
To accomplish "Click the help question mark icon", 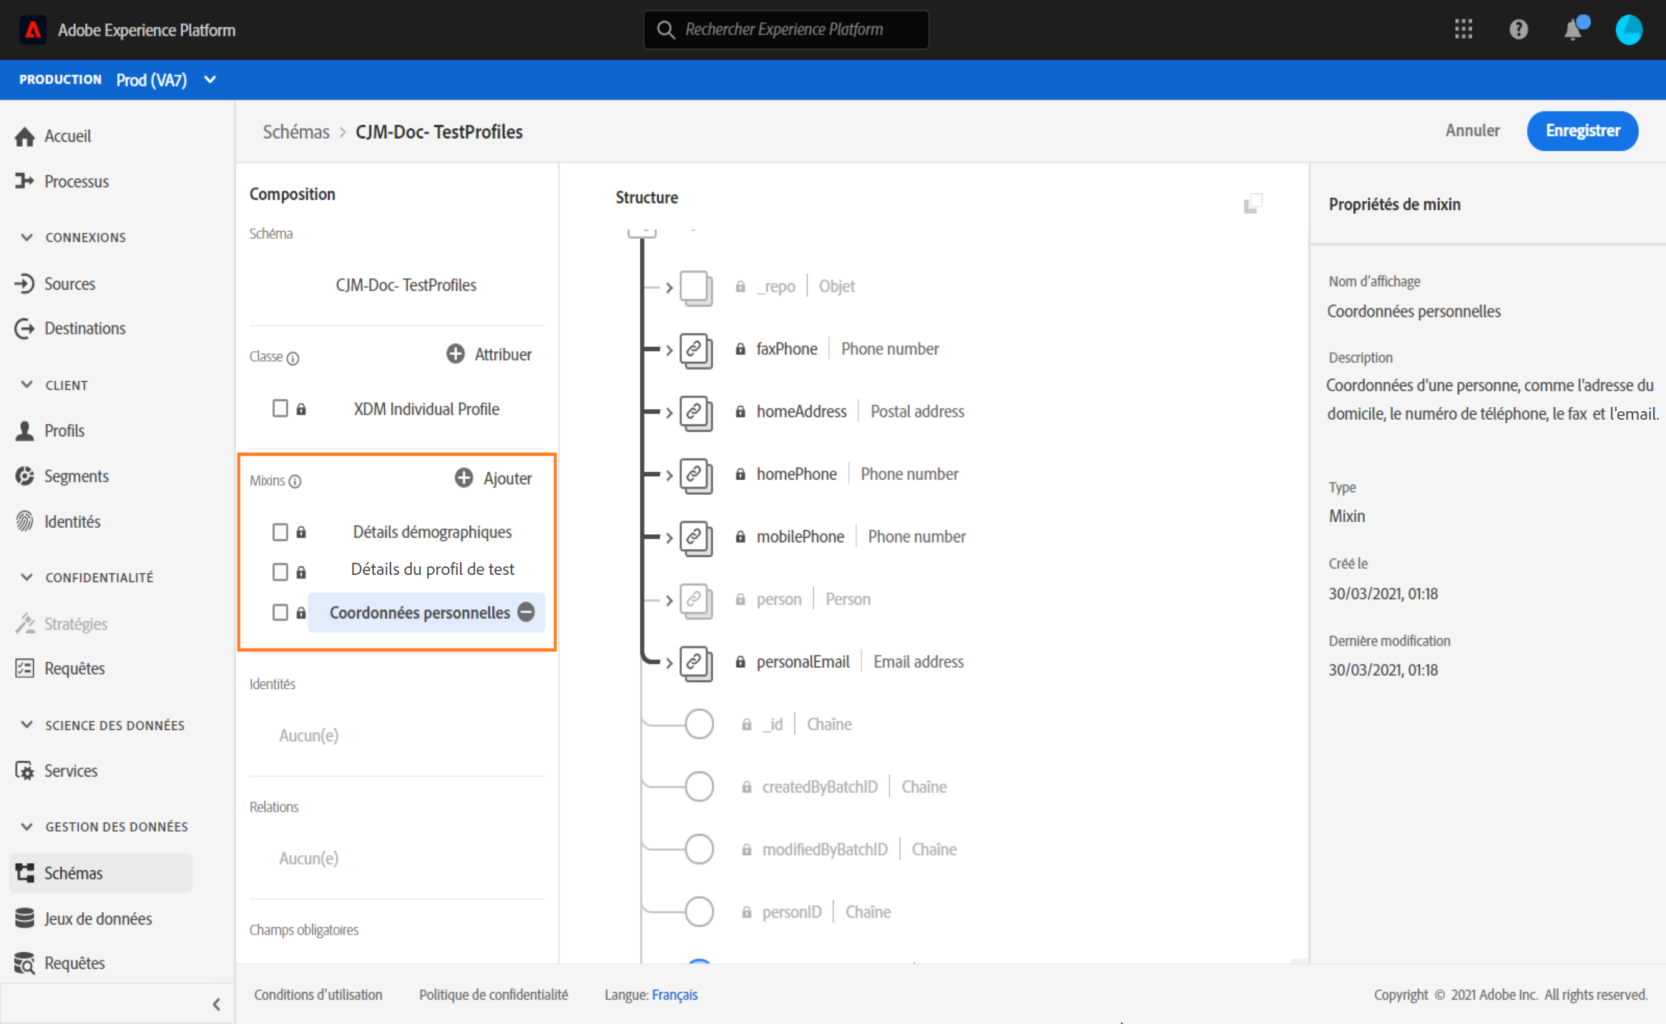I will (1518, 29).
